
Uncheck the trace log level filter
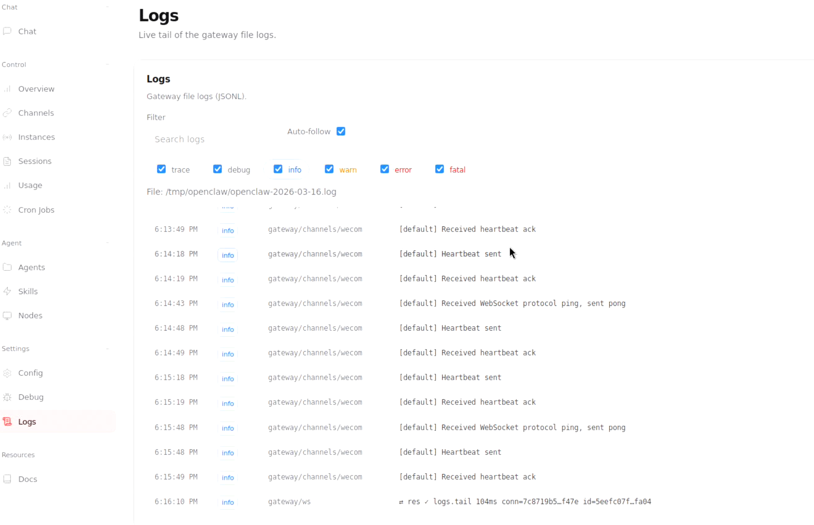(161, 169)
